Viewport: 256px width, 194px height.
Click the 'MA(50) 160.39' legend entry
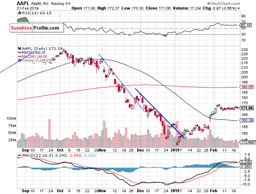(x=34, y=53)
